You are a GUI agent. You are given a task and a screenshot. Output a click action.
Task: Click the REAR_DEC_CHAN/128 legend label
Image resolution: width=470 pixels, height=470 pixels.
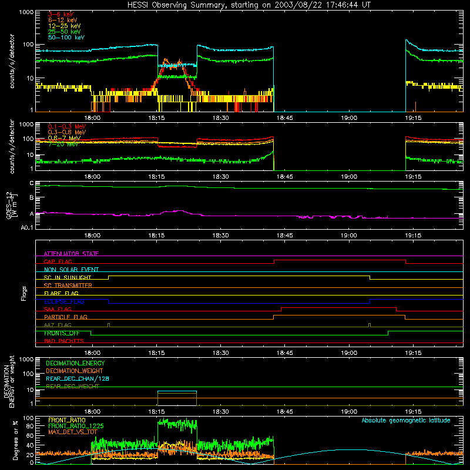(78, 378)
